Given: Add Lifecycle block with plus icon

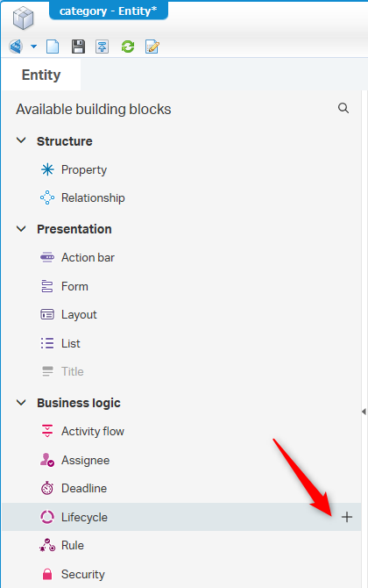Looking at the screenshot, I should point(347,517).
